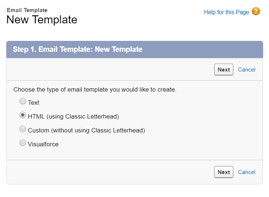Click the Choose the type instruction text
This screenshot has width=269, height=197.
95,90
